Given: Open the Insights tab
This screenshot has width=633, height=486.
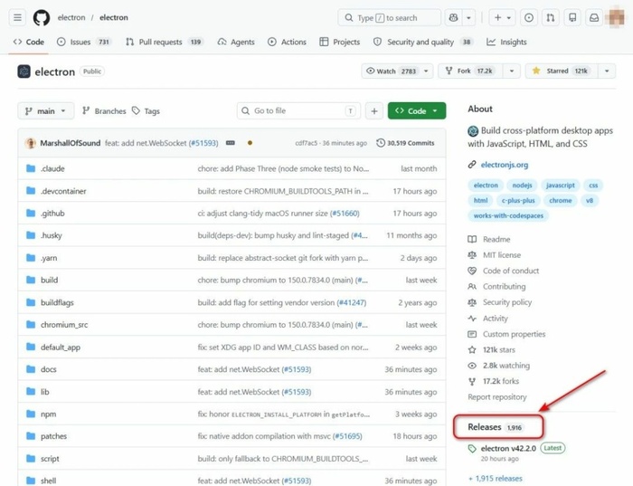Looking at the screenshot, I should pos(506,42).
